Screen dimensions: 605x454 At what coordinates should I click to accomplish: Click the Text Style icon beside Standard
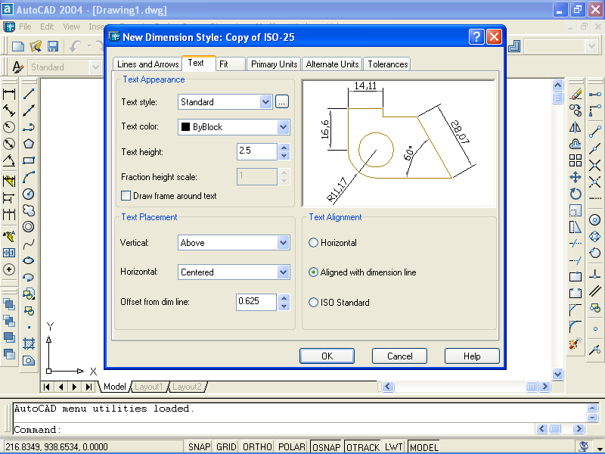[17, 67]
